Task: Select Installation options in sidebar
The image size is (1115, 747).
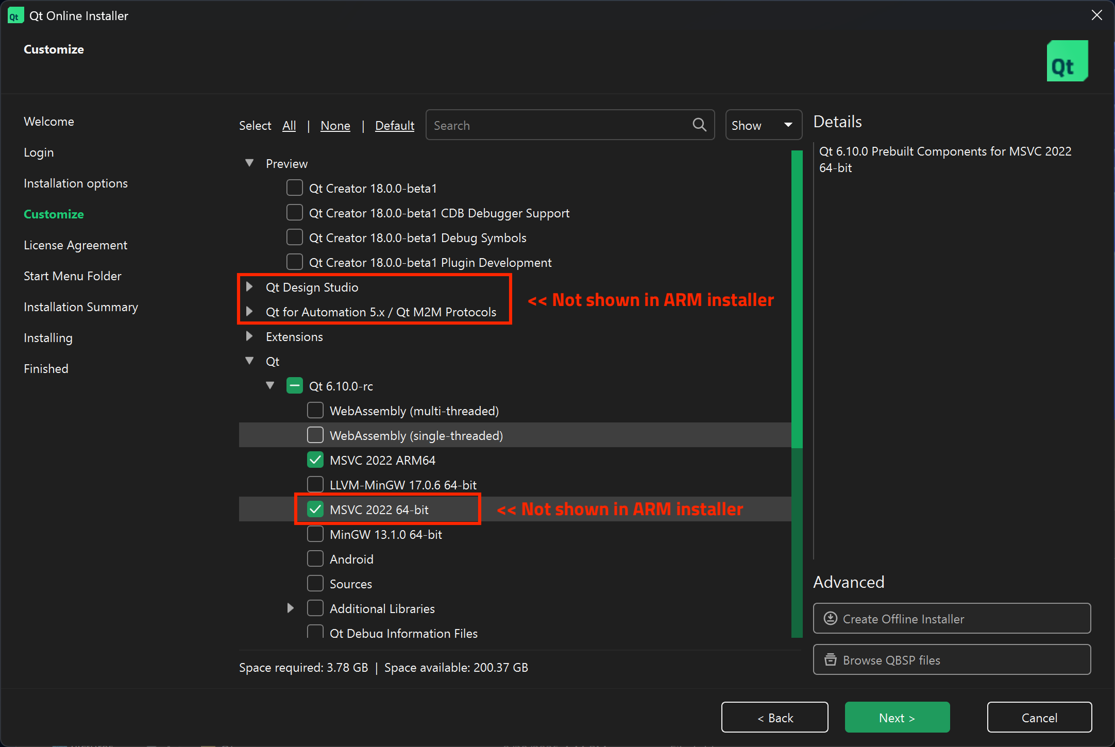Action: [x=76, y=183]
